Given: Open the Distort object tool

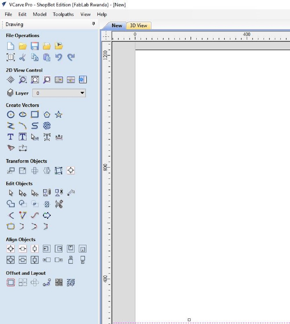Looking at the screenshot, I should click(x=59, y=170).
